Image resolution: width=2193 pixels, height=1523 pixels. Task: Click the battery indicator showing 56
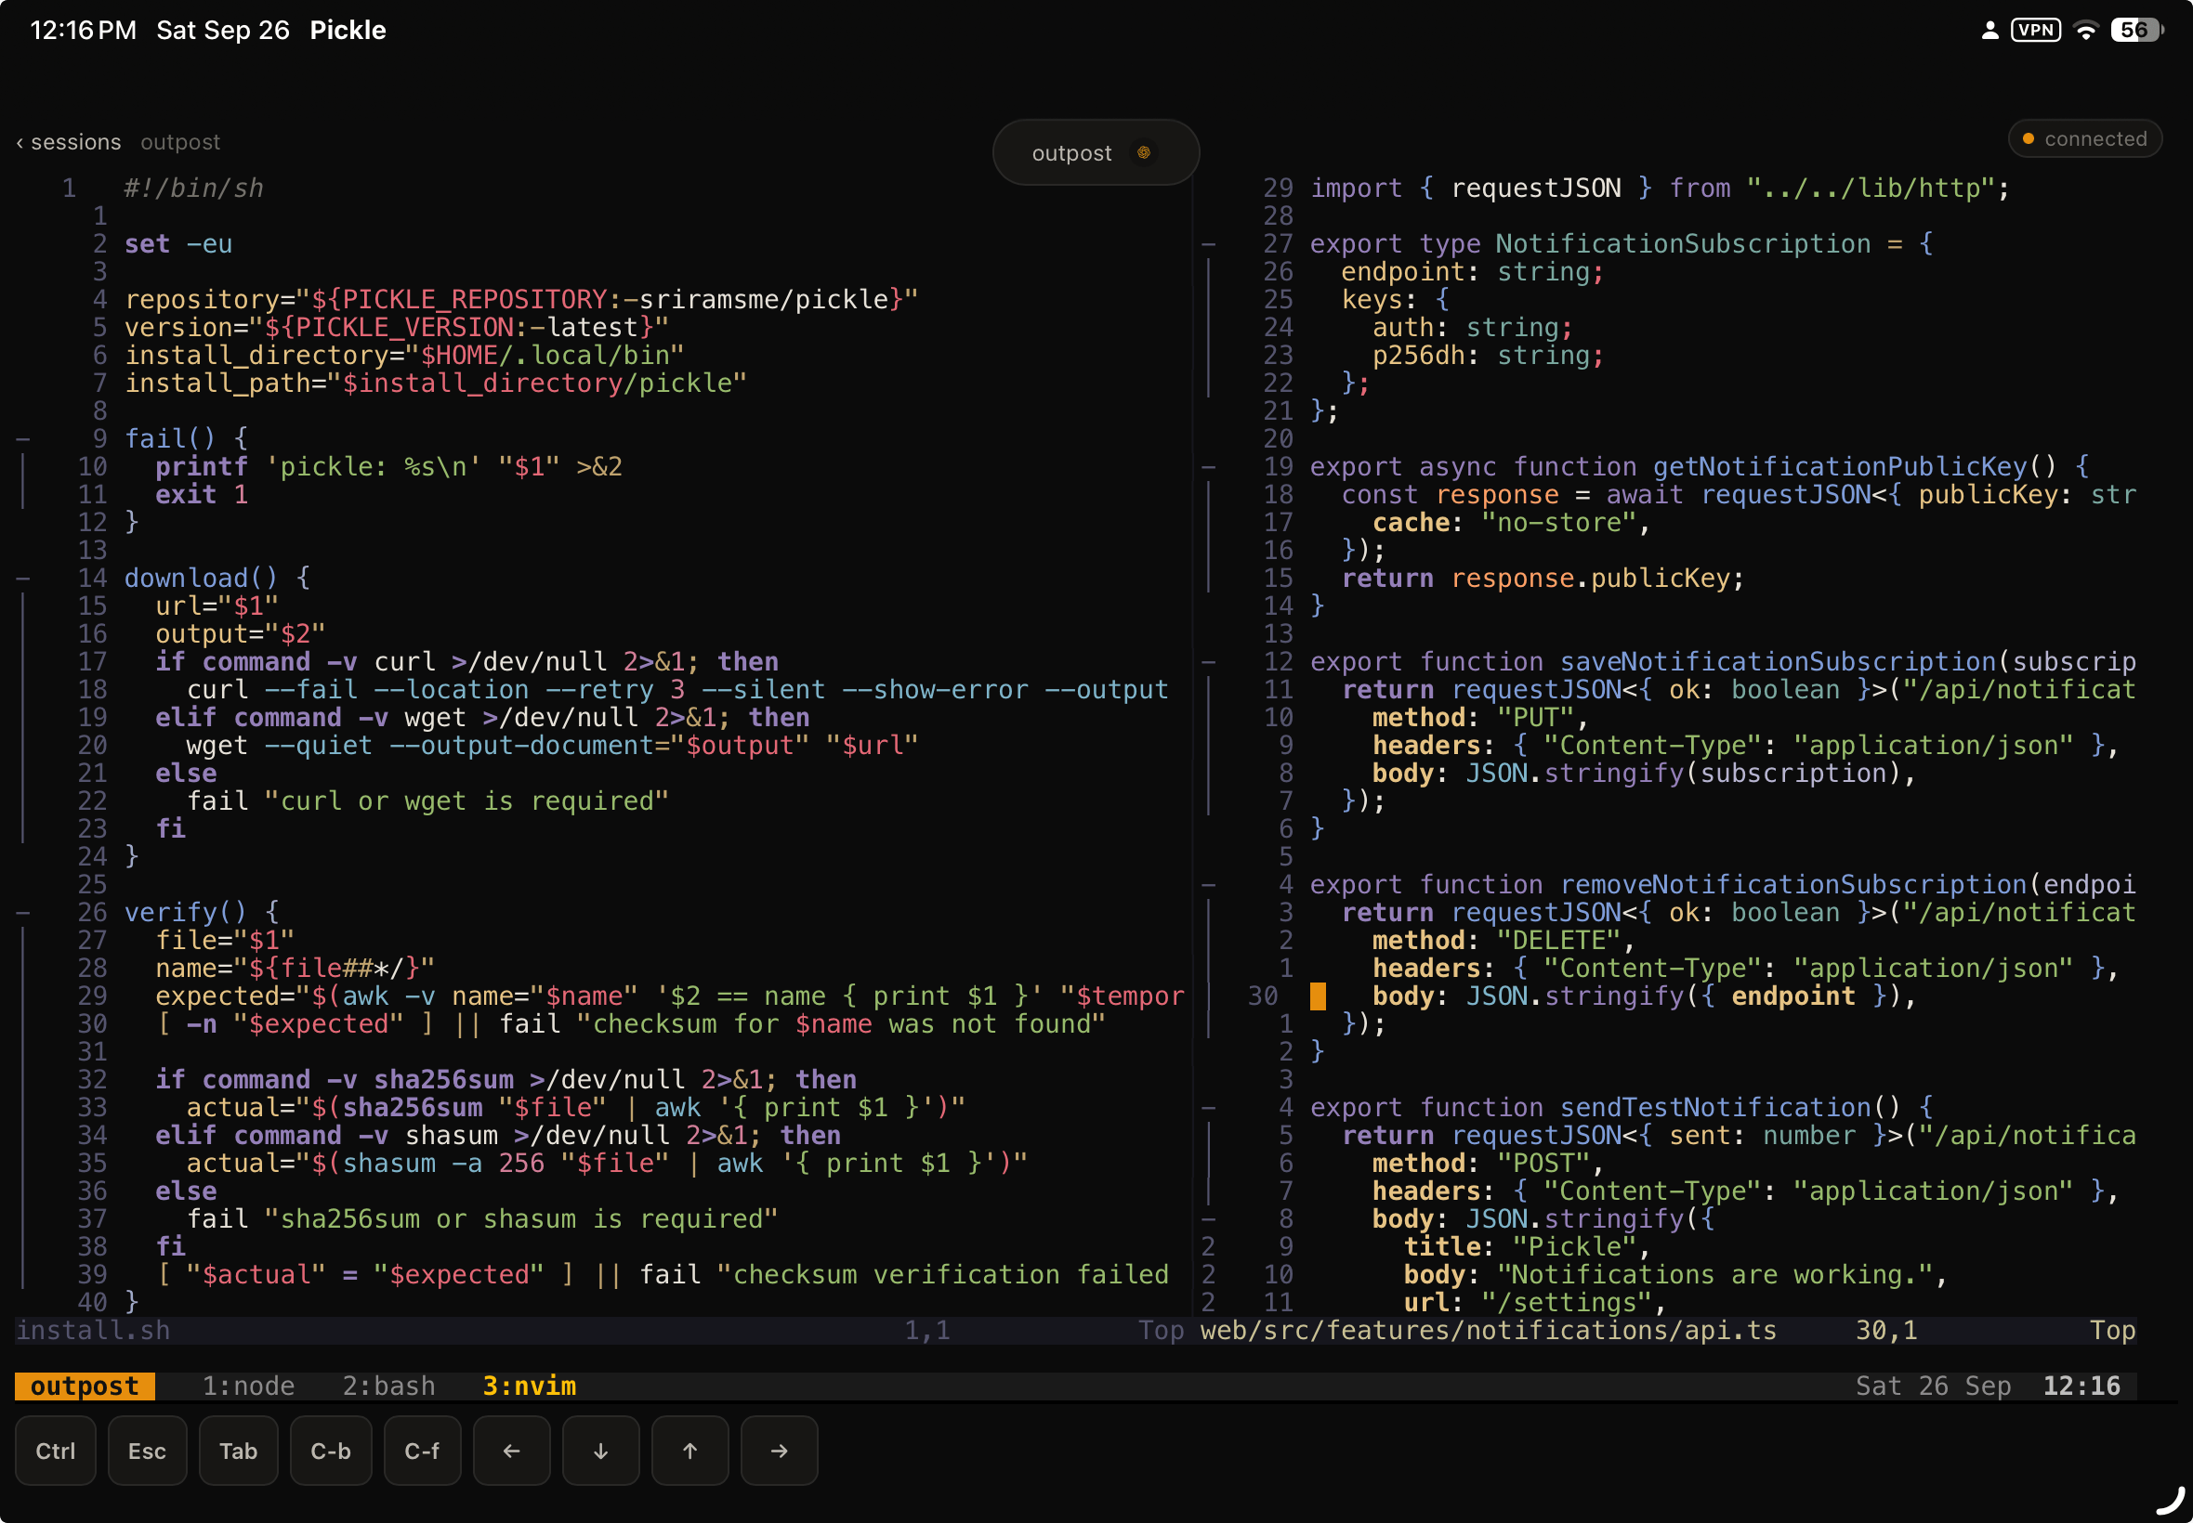(x=2136, y=31)
